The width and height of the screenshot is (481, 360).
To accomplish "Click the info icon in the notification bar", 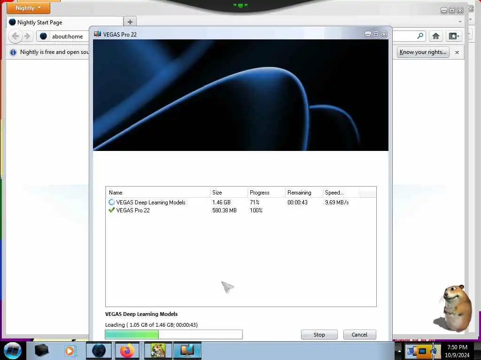I will click(13, 52).
